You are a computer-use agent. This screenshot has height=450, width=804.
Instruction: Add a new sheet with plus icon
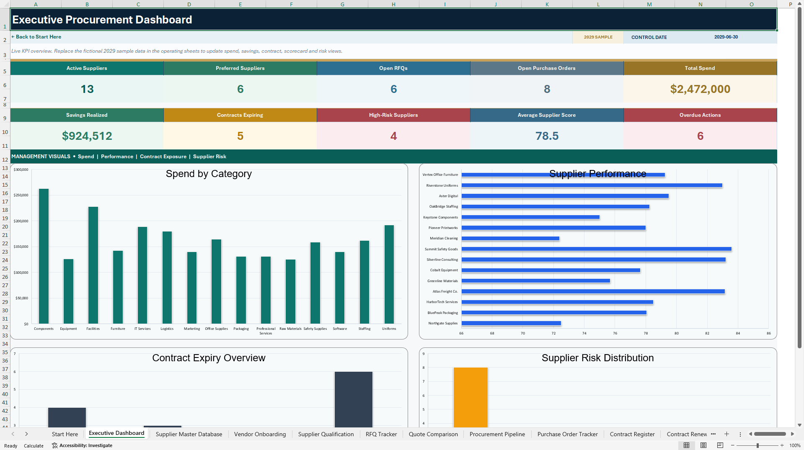(726, 434)
